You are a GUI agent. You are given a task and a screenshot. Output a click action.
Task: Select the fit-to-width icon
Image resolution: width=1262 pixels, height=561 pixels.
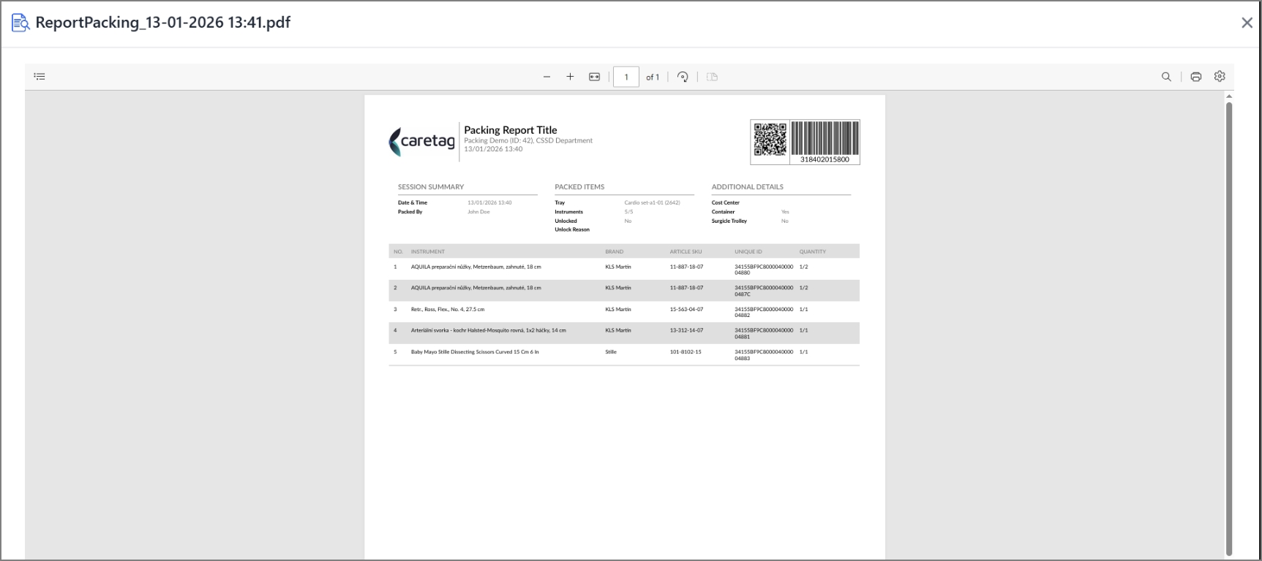[x=594, y=77]
